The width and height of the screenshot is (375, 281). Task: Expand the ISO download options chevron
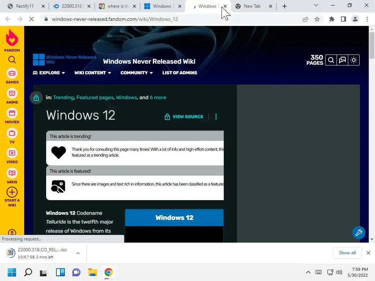pos(78,253)
